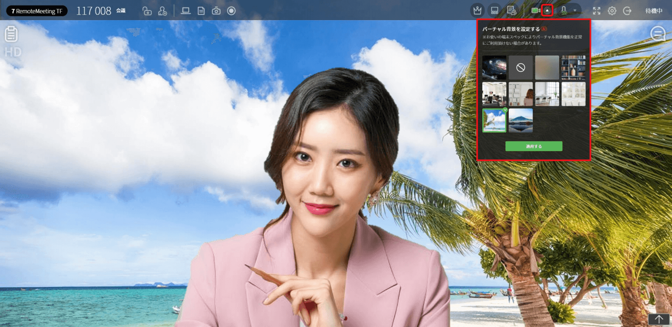This screenshot has height=327, width=672.
Task: Start screen sharing with the laptop icon
Action: (x=185, y=11)
